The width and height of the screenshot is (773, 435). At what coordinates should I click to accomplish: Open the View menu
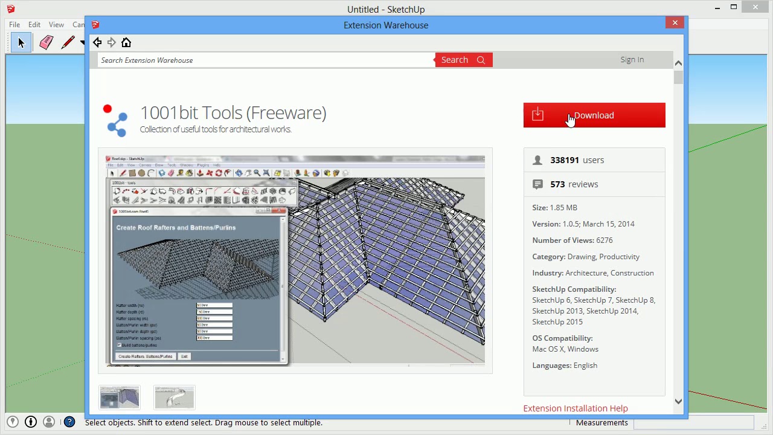pos(56,25)
